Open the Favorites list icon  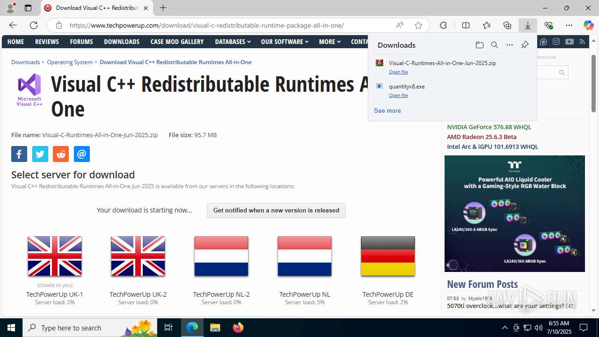pyautogui.click(x=487, y=25)
